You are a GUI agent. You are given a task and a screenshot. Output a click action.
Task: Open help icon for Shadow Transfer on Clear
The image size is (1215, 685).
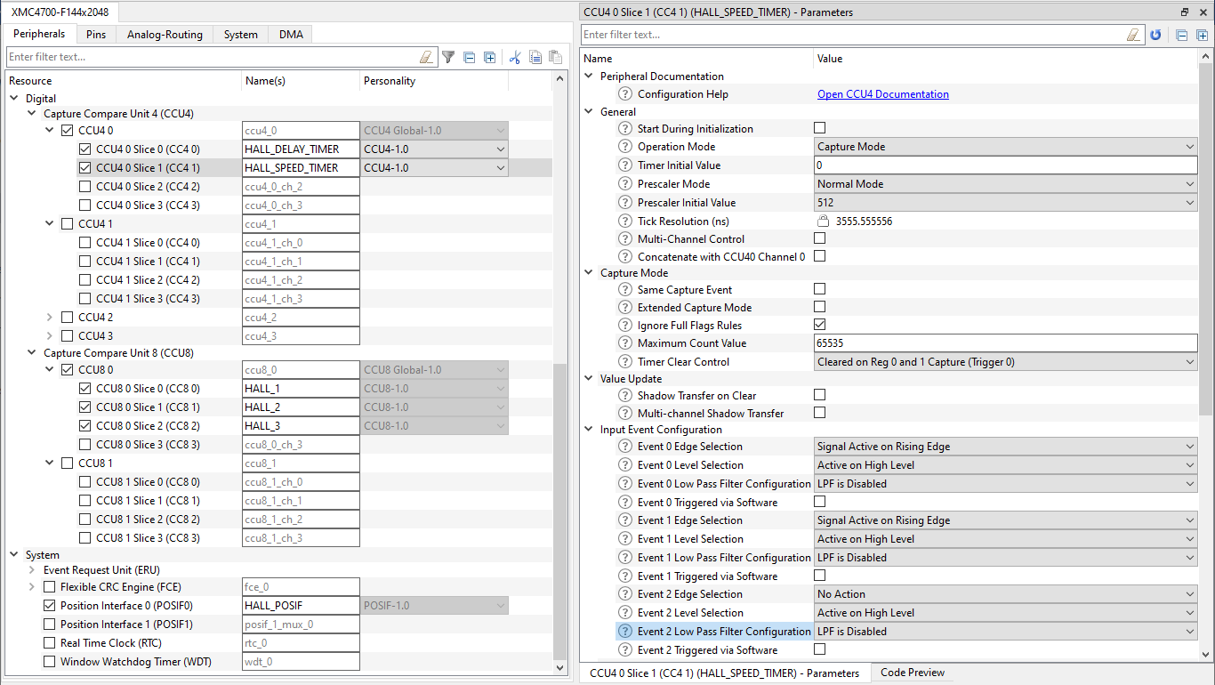tap(625, 396)
